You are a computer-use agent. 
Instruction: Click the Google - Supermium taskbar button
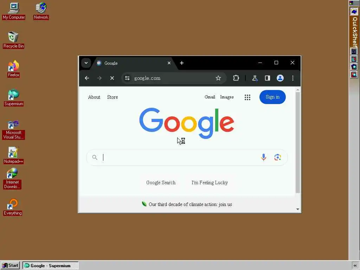(x=51, y=266)
